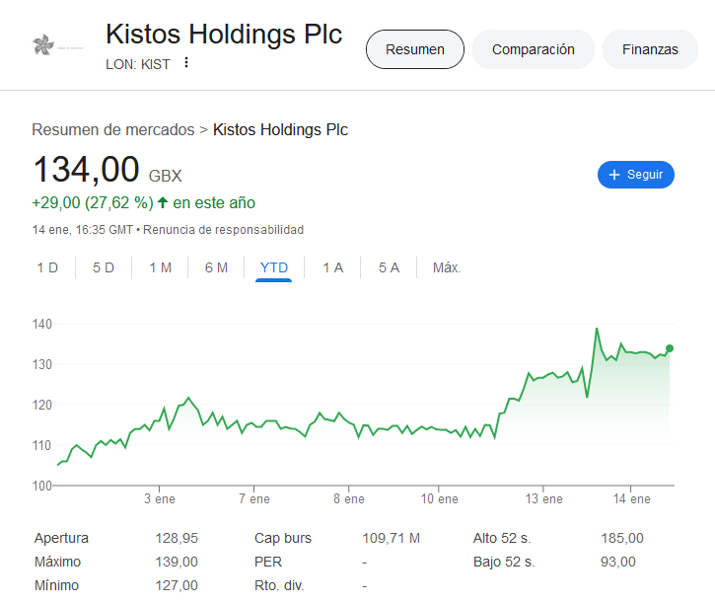Click the '+29,00 (27,62 %)' change text

[x=93, y=202]
